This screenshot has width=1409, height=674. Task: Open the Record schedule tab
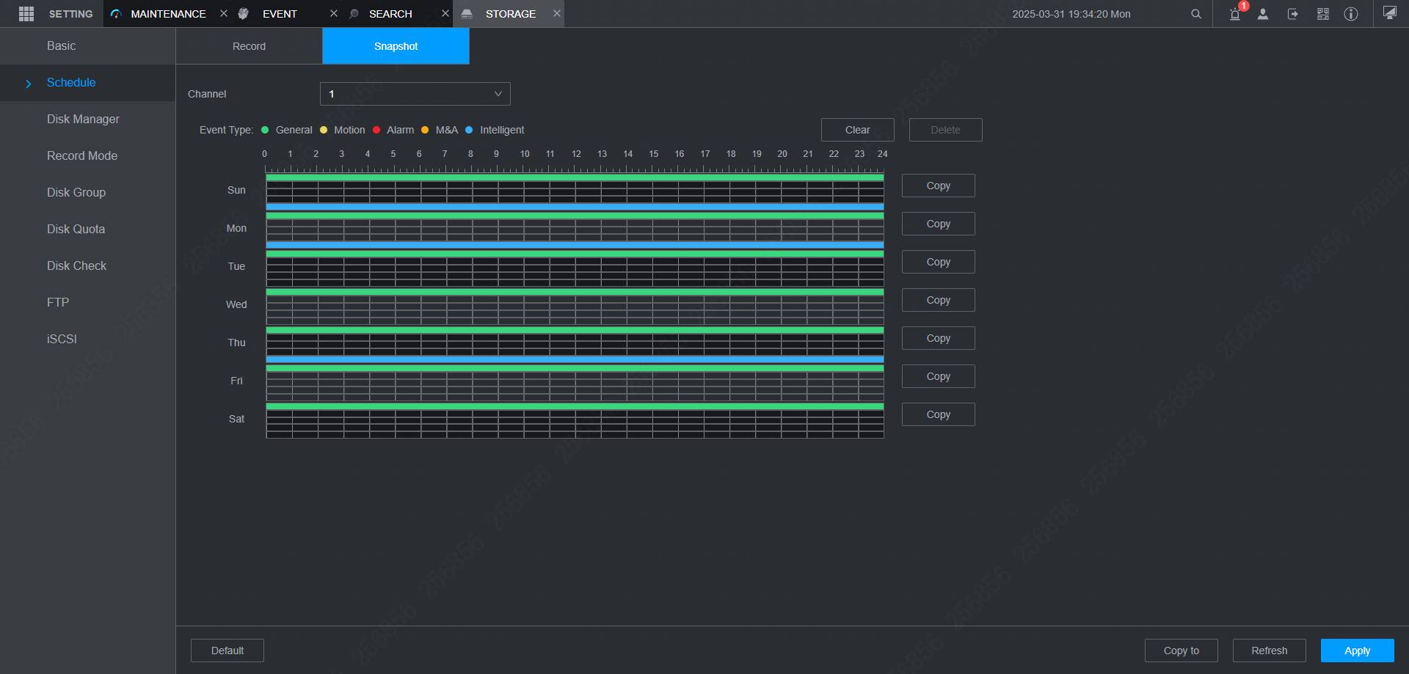[x=250, y=46]
